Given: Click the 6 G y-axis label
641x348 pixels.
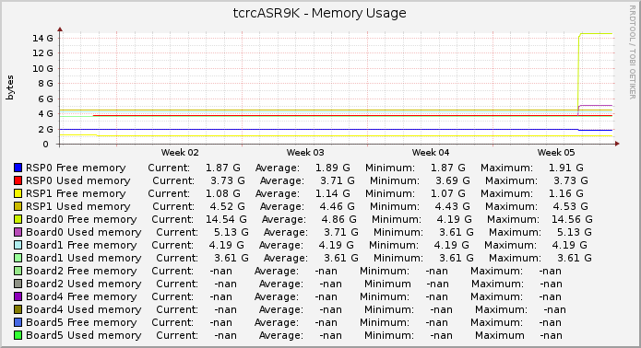Looking at the screenshot, I should pyautogui.click(x=45, y=99).
